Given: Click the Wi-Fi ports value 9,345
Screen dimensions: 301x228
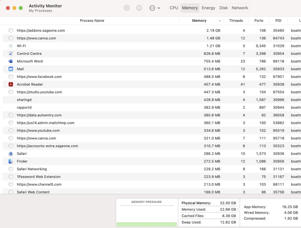Looking at the screenshot, I should [261, 46].
